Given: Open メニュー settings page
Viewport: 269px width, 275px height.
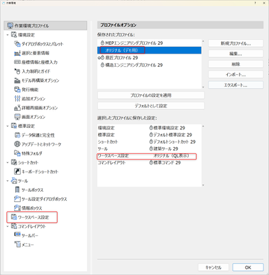Looking at the screenshot, I should pos(24,245).
